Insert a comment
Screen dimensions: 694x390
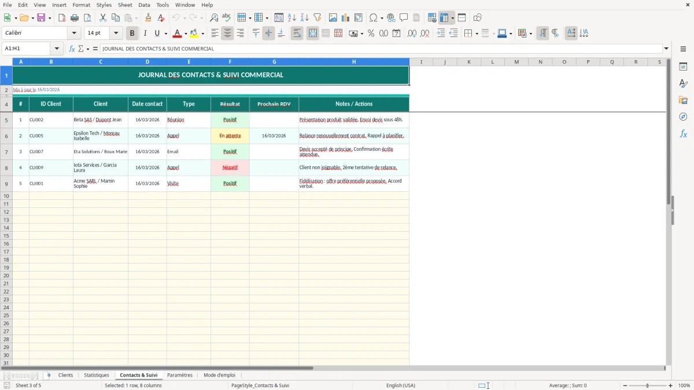404,18
